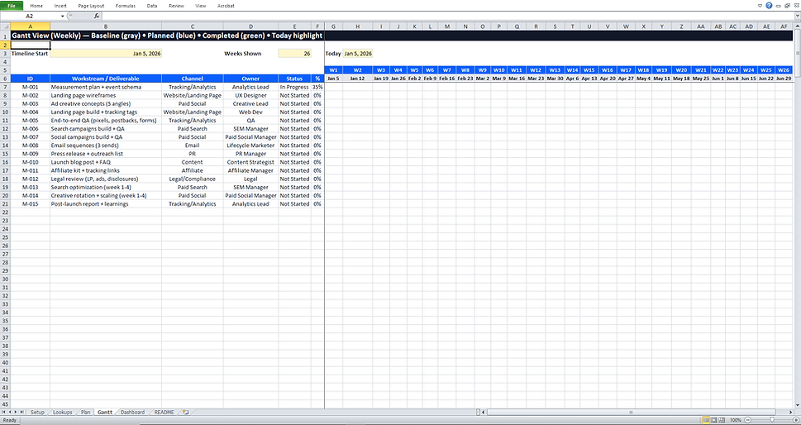The height and width of the screenshot is (425, 801).
Task: Switch to the View ribbon tab
Action: [201, 6]
